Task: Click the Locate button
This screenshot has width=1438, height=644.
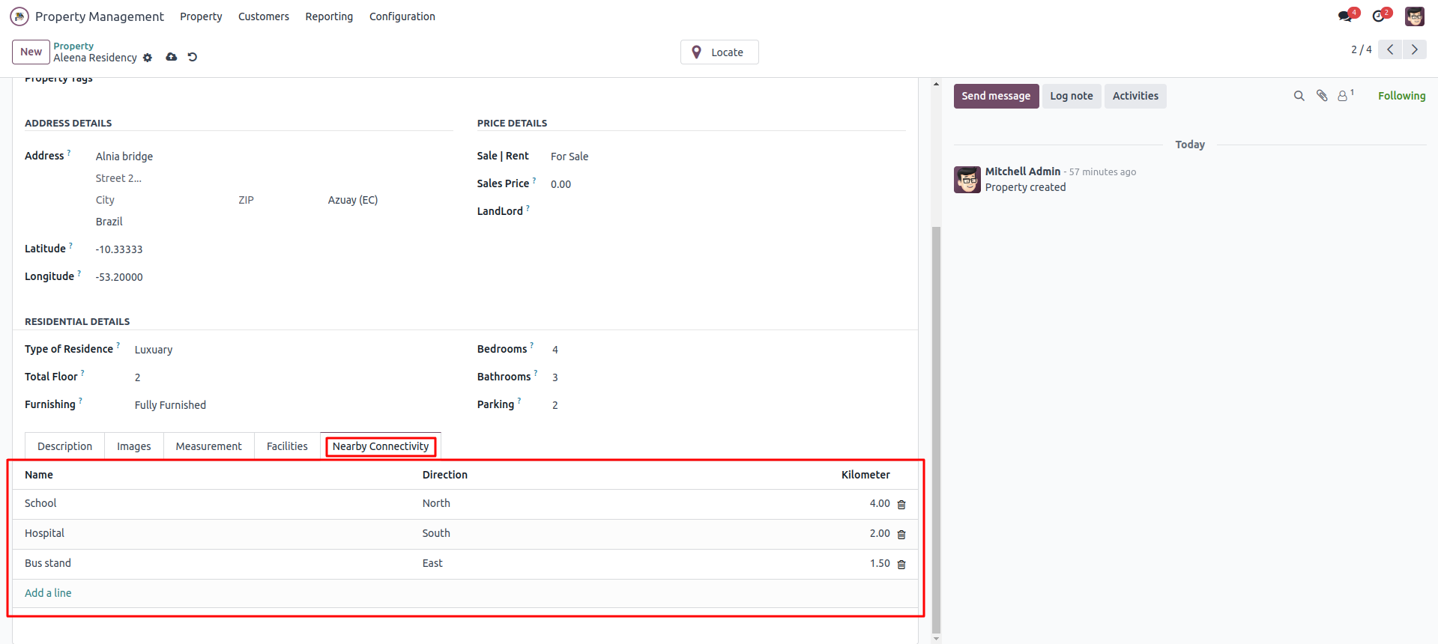Action: click(x=719, y=52)
